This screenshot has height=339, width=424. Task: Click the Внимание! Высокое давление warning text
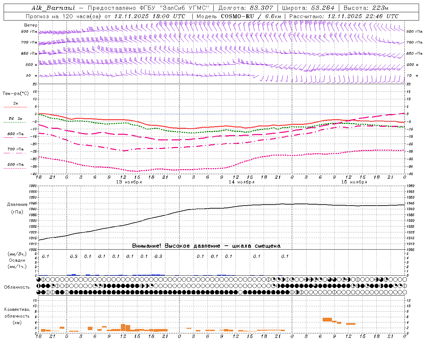206,246
